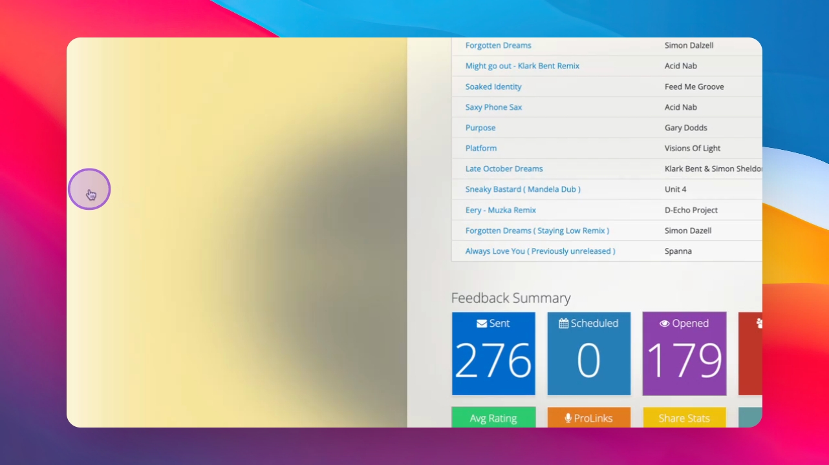Click the envelope icon on the Sent tile
Viewport: 829px width, 465px height.
pyautogui.click(x=482, y=324)
